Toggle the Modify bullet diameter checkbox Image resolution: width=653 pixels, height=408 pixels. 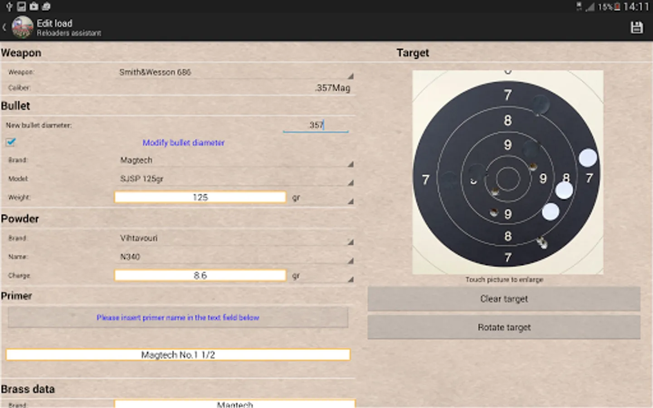click(x=11, y=142)
